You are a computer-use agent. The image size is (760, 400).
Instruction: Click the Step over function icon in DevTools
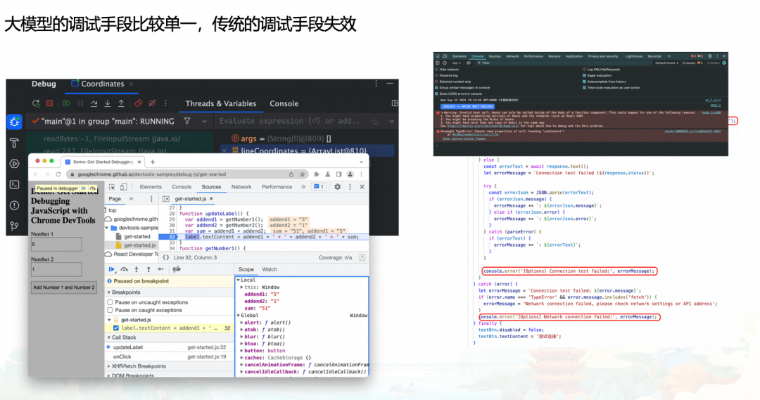click(125, 269)
